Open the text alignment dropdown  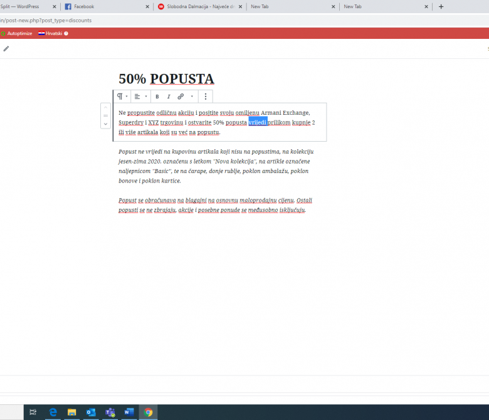tap(140, 97)
